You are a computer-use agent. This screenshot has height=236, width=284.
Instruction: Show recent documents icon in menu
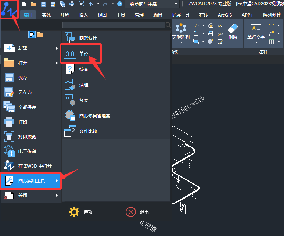[32, 35]
